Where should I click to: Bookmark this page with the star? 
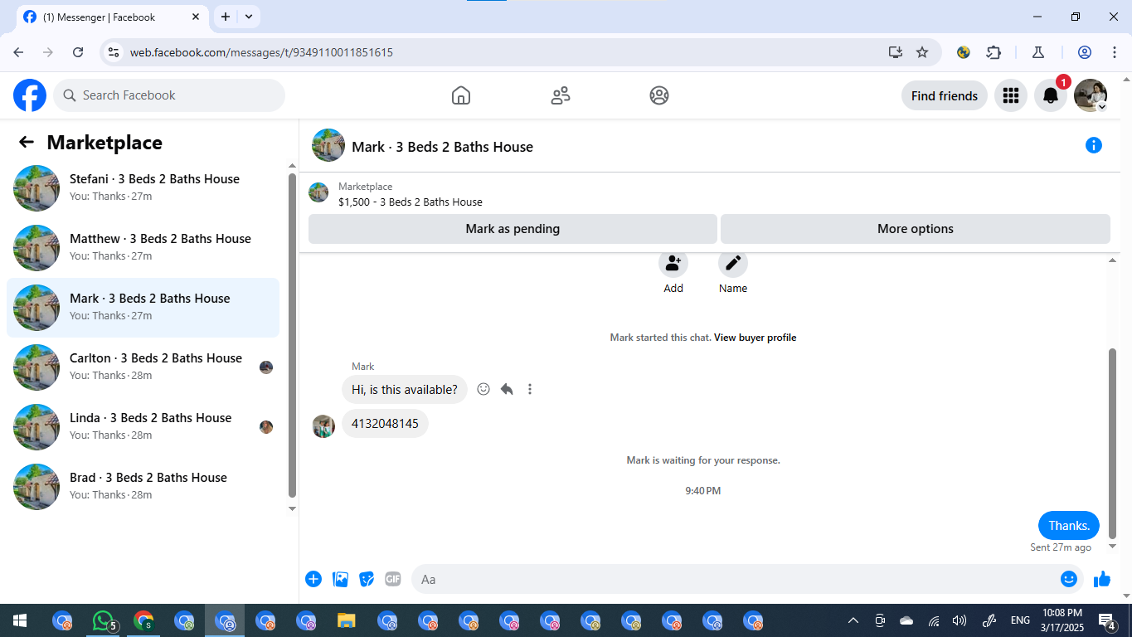click(922, 52)
